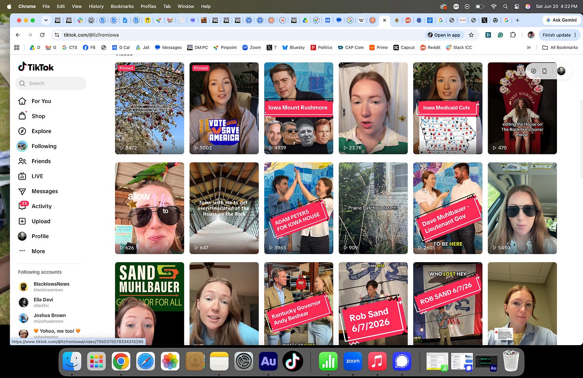Open Safari from the Dock
The width and height of the screenshot is (583, 378).
click(146, 361)
